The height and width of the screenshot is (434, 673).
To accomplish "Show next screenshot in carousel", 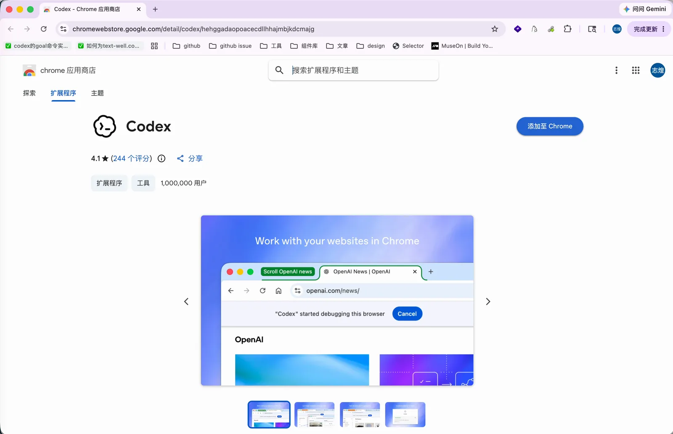I will [x=488, y=302].
